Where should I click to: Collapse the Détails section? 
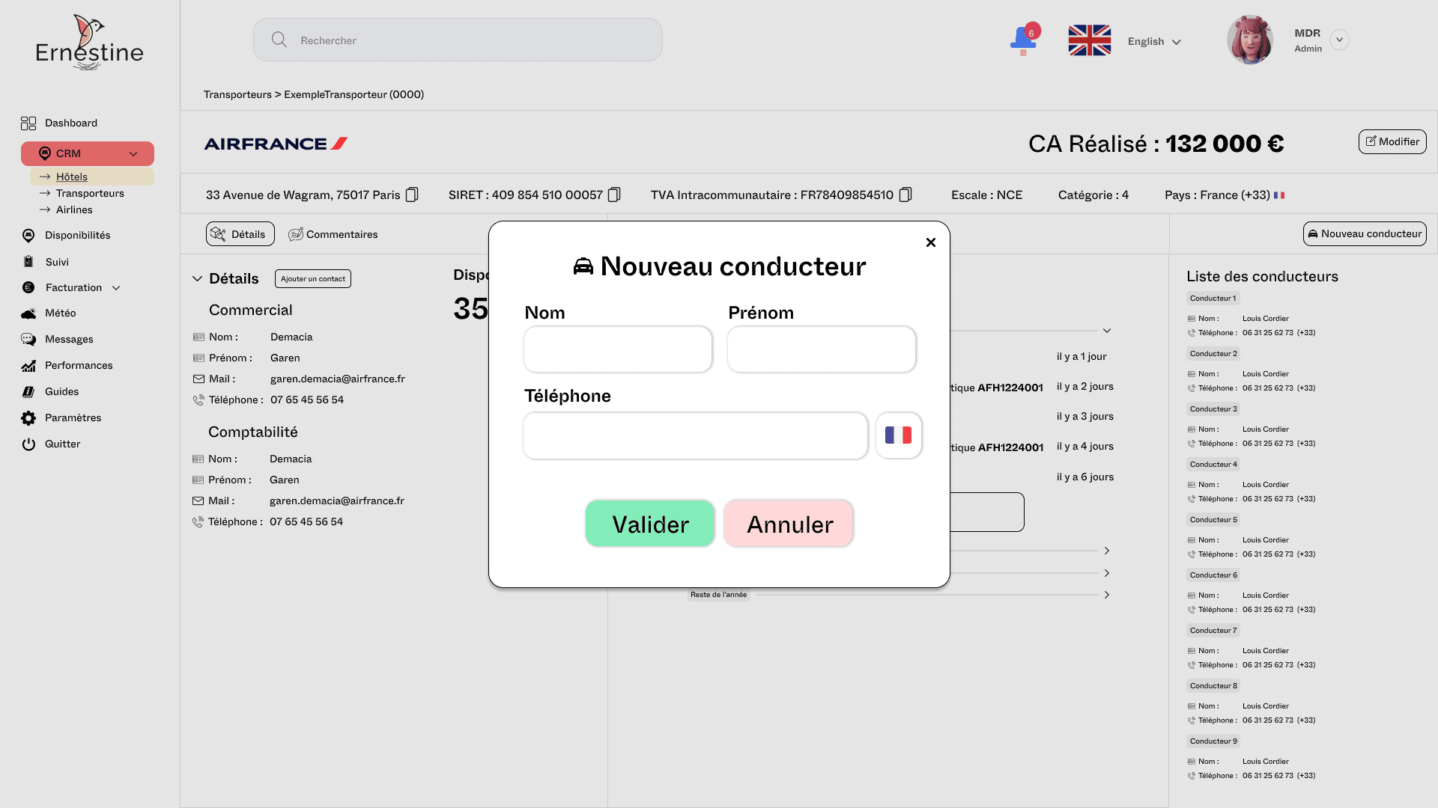click(x=197, y=278)
